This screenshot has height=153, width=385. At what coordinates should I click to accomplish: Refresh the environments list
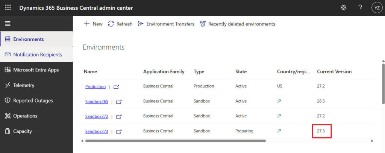tap(120, 24)
